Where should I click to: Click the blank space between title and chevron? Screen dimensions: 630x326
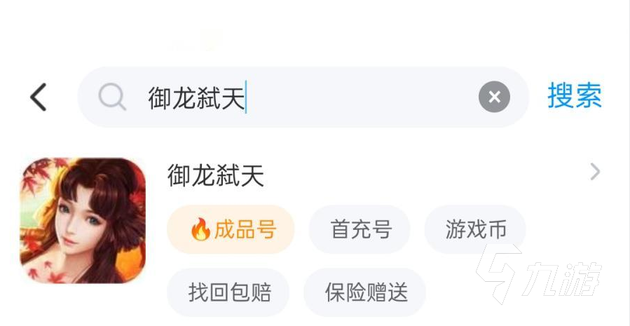(420, 174)
